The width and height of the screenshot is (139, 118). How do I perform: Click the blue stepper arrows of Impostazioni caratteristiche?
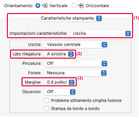[x=128, y=33]
